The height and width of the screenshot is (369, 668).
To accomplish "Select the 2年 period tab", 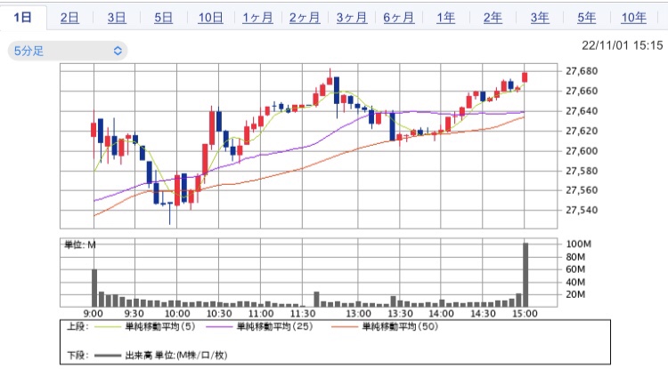I will [x=493, y=18].
